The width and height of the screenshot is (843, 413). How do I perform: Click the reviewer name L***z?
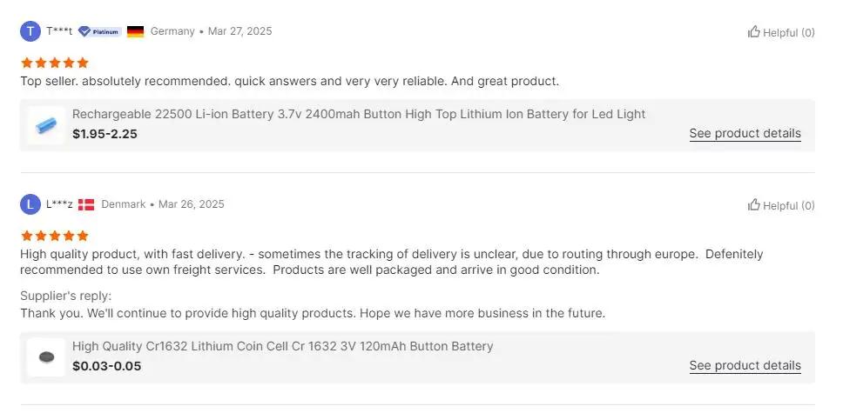pos(59,204)
